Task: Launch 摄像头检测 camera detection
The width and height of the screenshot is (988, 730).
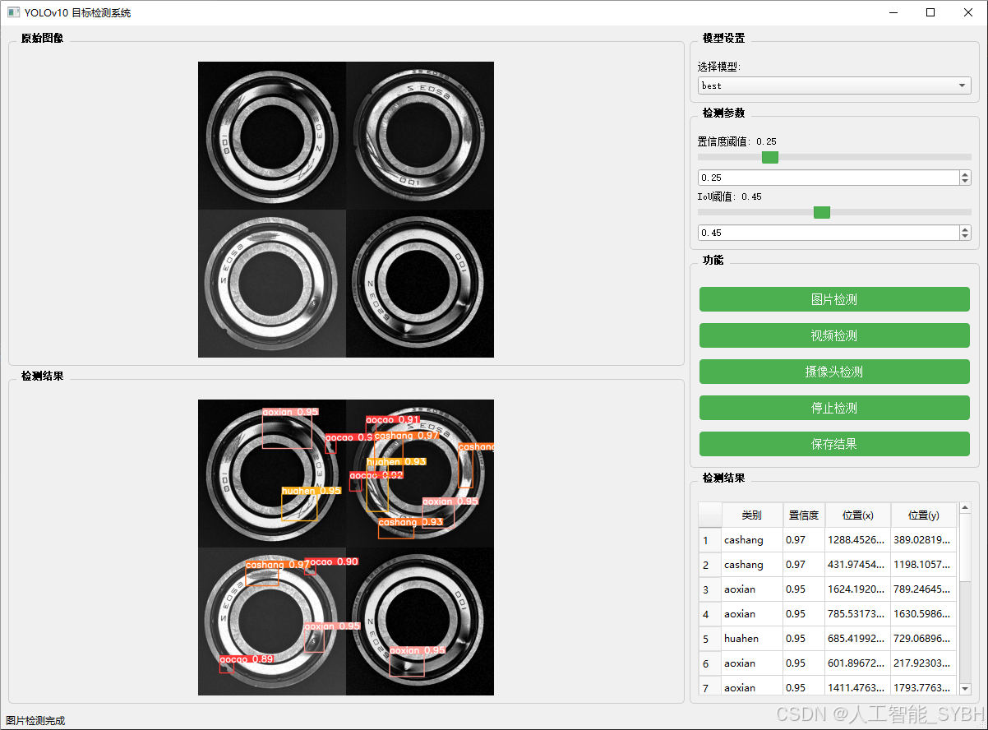Action: [x=834, y=372]
